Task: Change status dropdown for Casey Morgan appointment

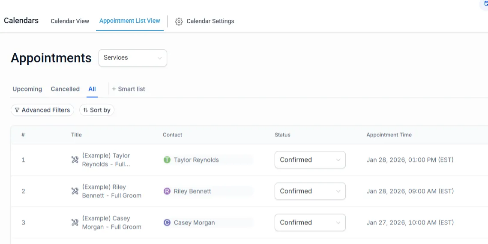Action: pyautogui.click(x=310, y=223)
